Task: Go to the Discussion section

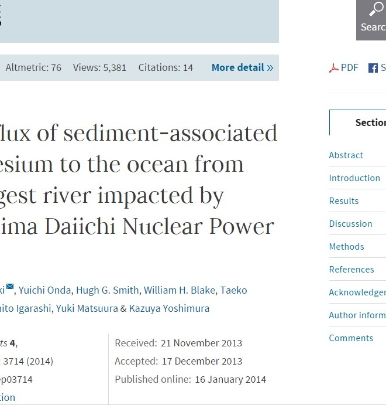Action: (350, 224)
